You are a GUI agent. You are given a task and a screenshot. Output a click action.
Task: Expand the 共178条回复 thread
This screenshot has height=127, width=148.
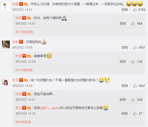pyautogui.click(x=24, y=32)
